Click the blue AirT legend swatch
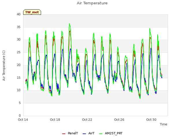Image resolution: width=185 pixels, height=139 pixels. [x=84, y=134]
